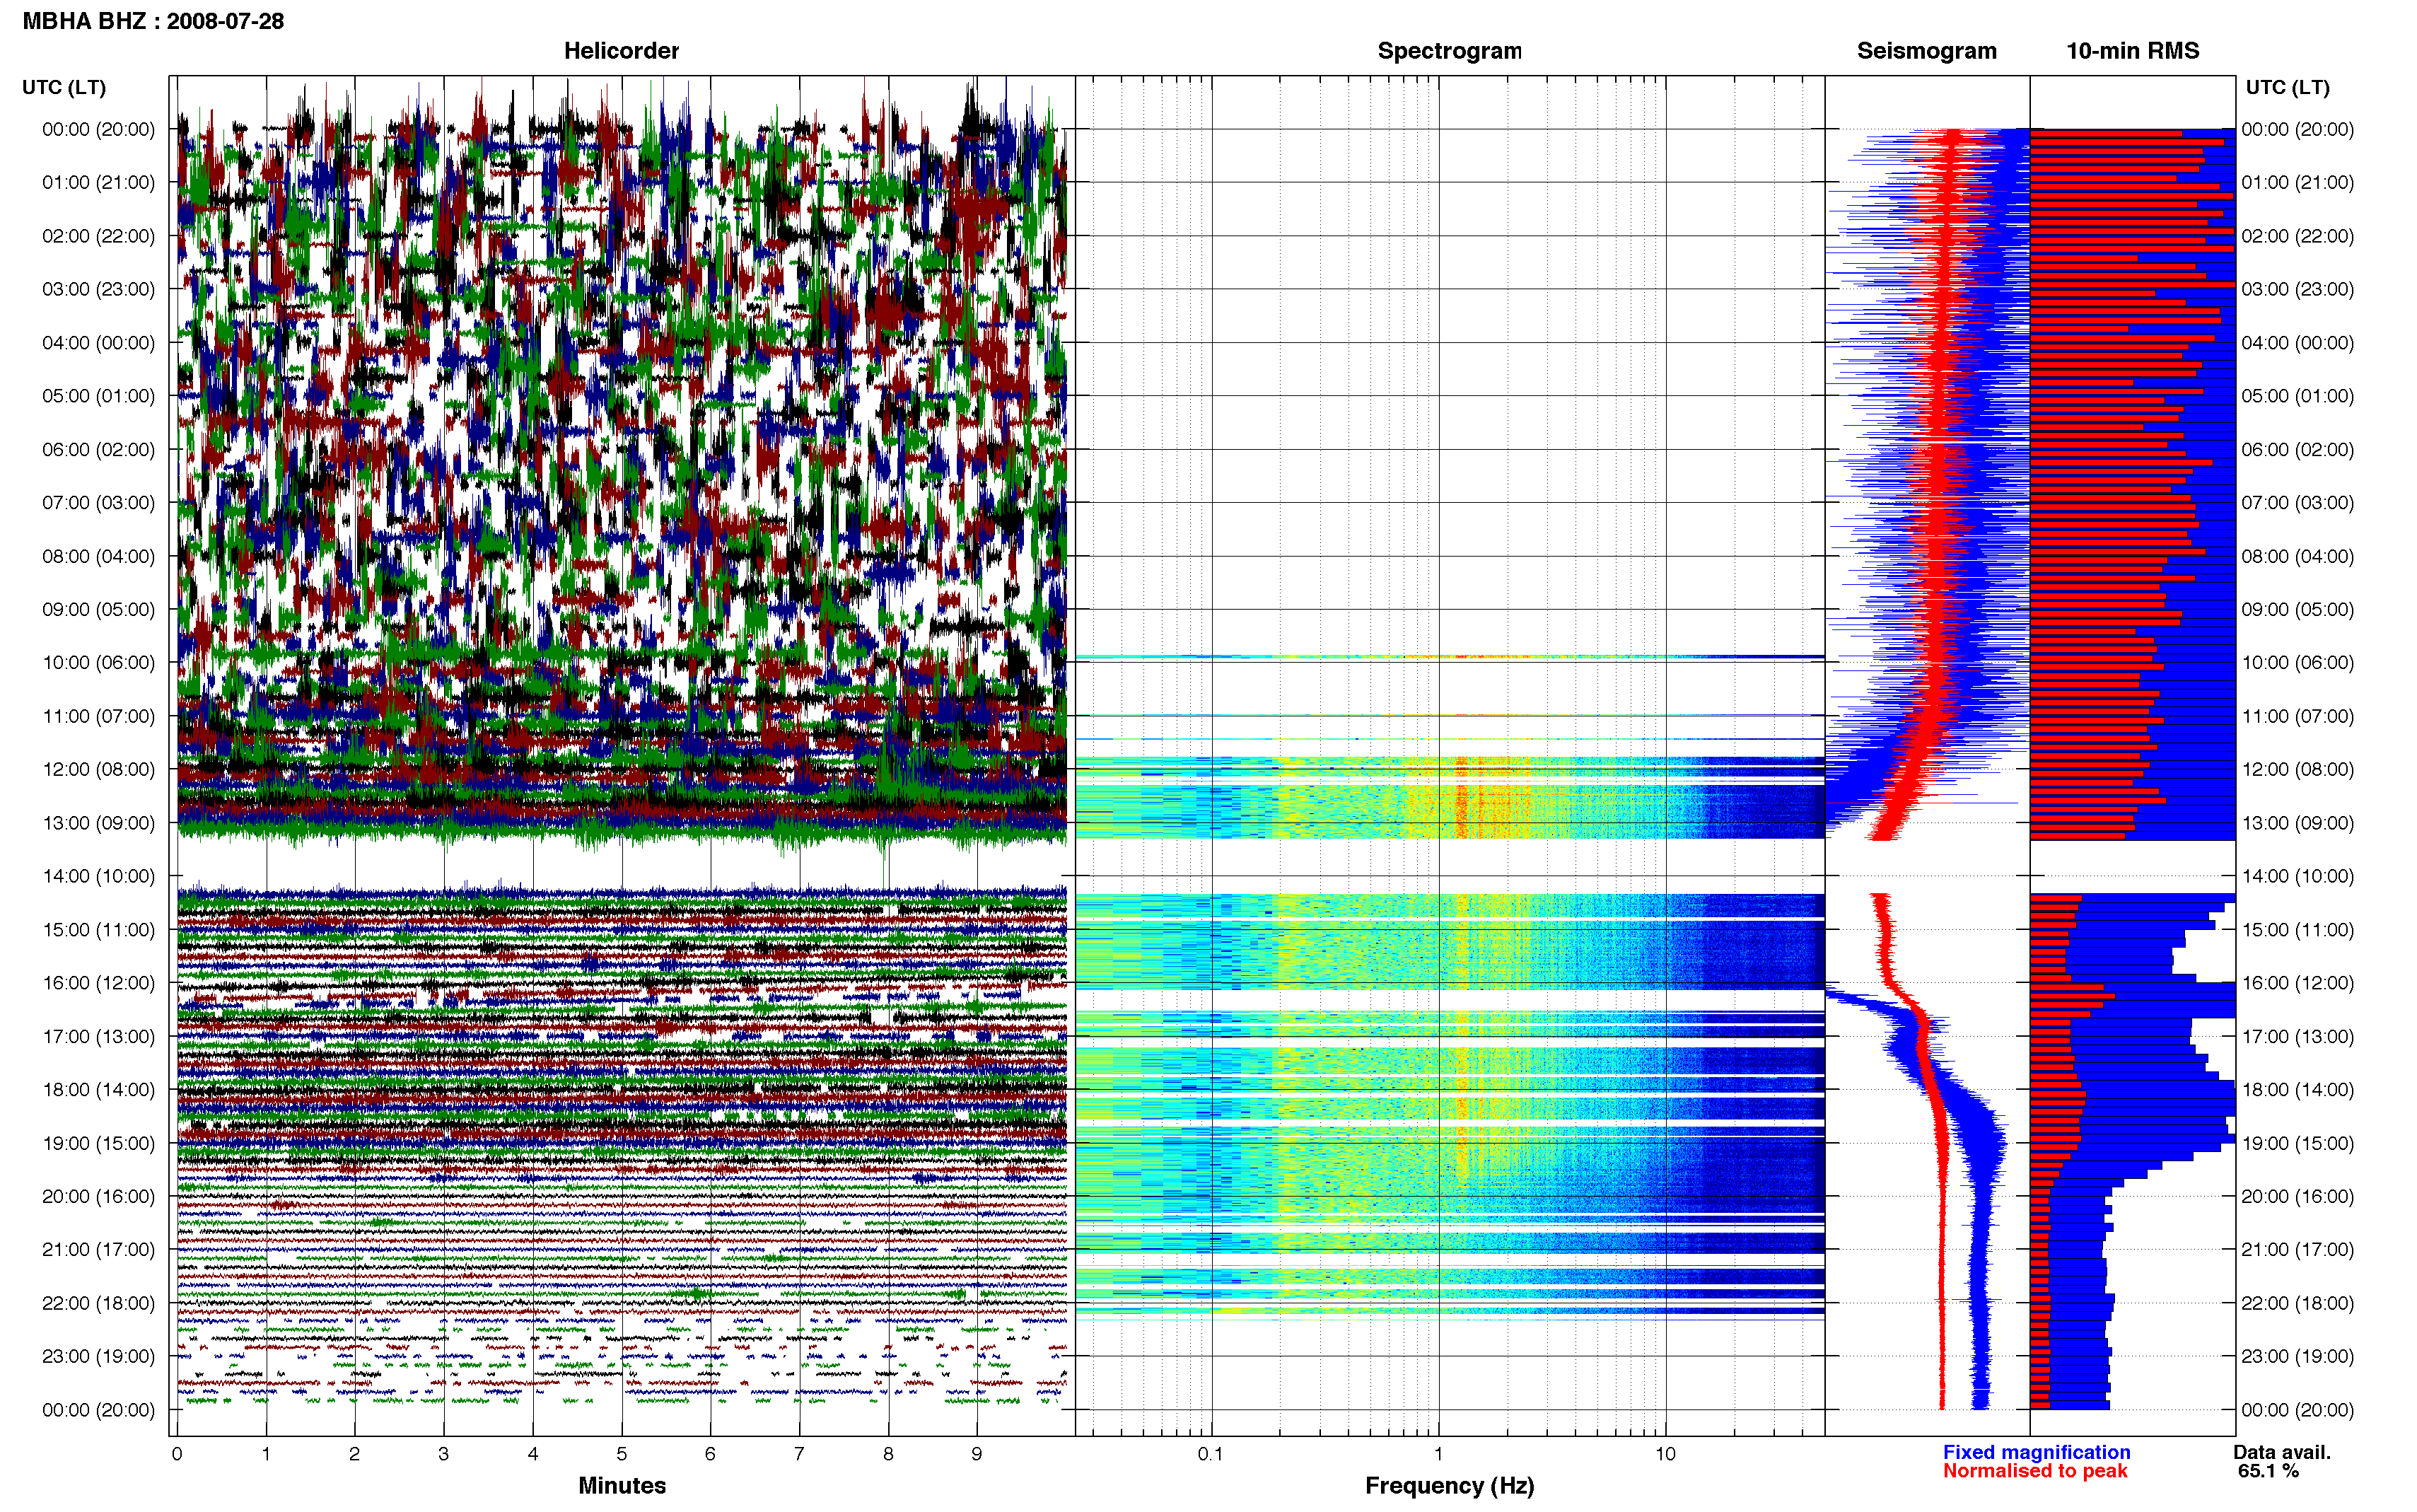Click the '9' tick on the Minutes axis
2417x1512 pixels.
977,1454
